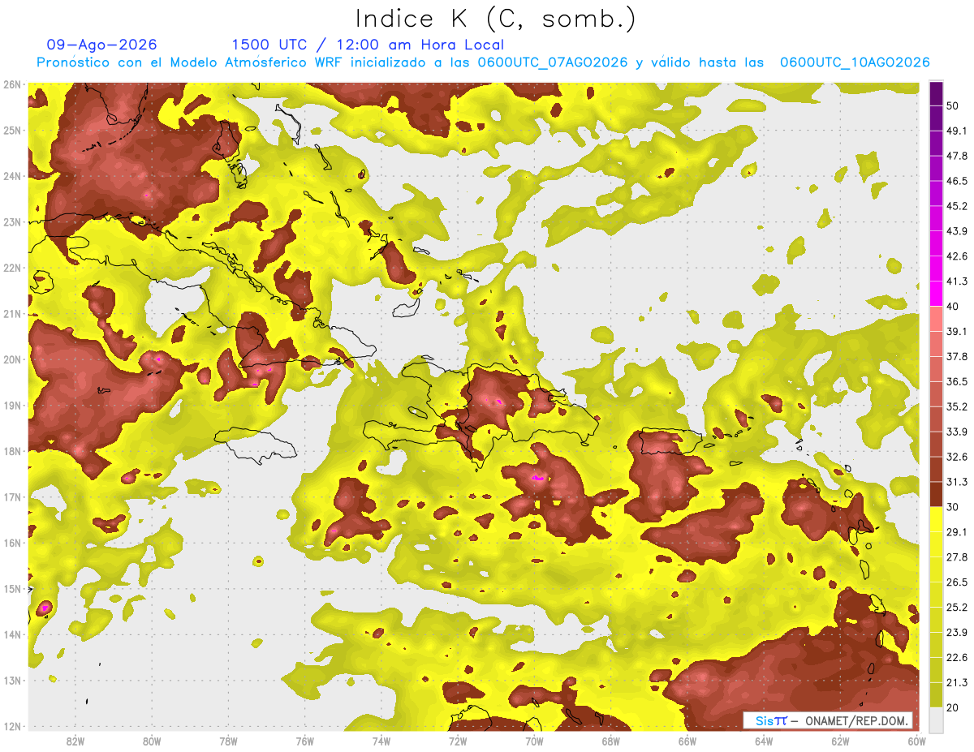
Task: Click the "39.1" colorbar value
Action: point(956,331)
